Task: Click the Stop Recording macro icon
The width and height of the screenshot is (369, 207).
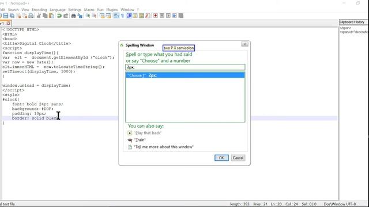Action: click(x=162, y=16)
